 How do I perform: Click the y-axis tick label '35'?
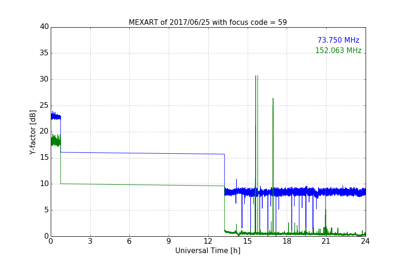point(44,53)
